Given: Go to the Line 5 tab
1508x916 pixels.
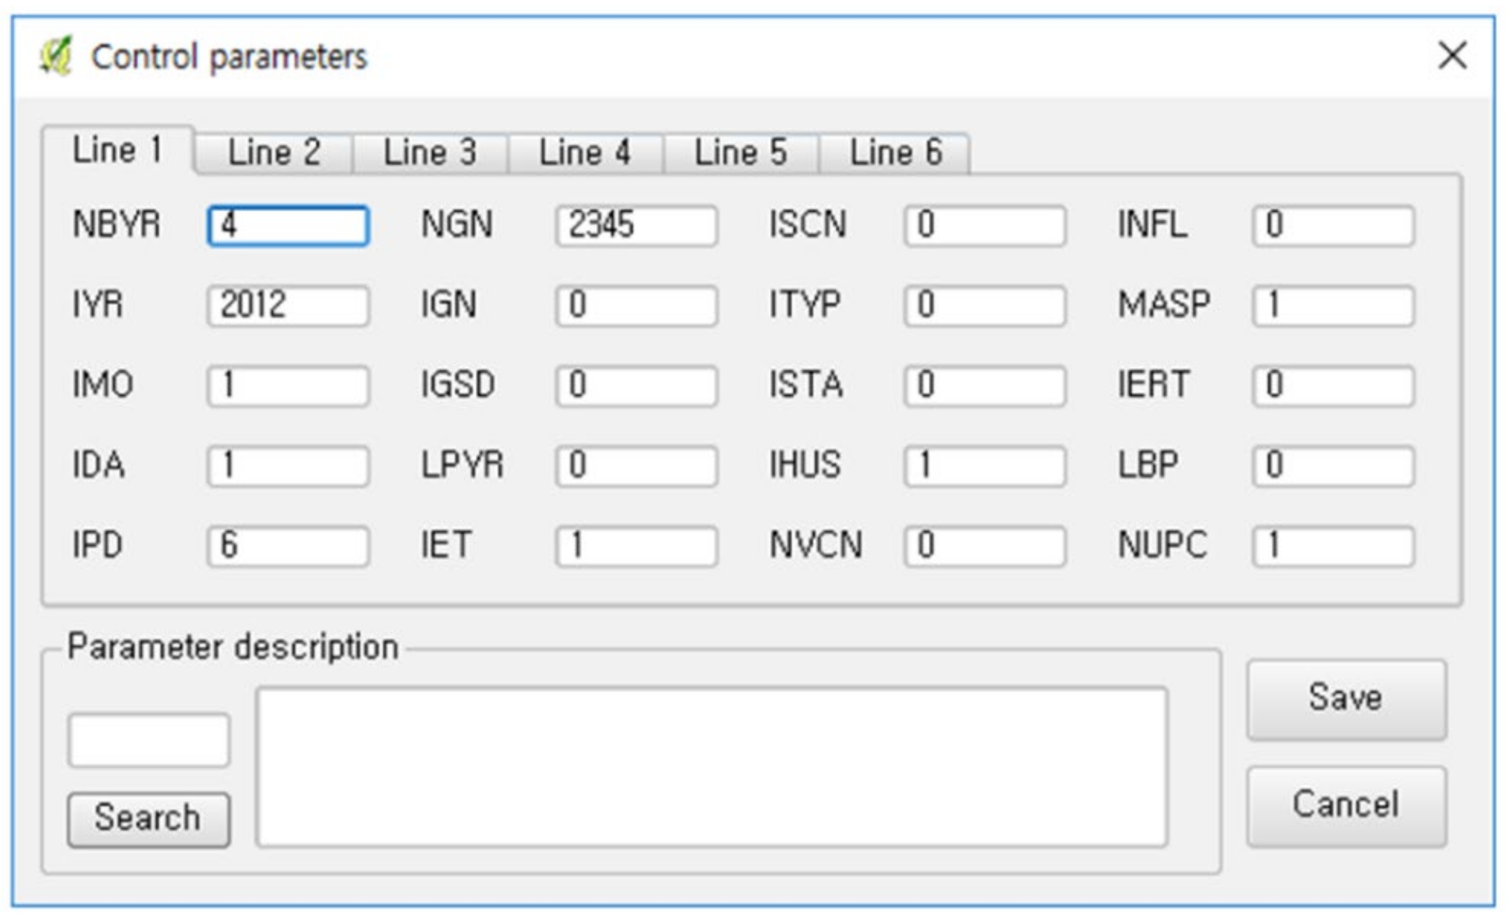Looking at the screenshot, I should (x=740, y=152).
